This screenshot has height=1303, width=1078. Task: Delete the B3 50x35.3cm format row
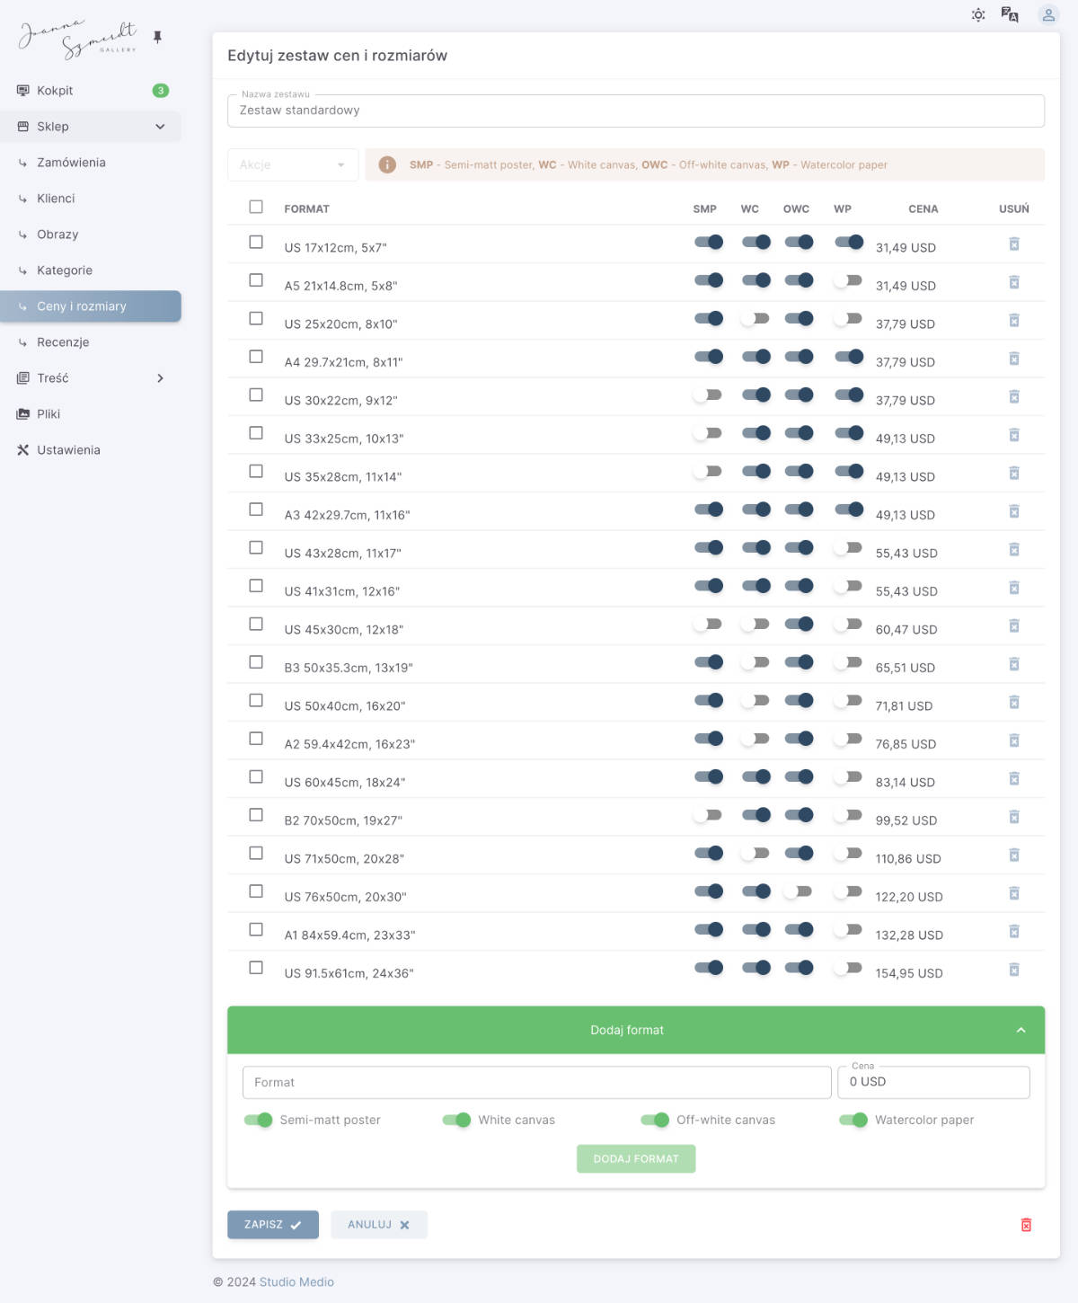tap(1014, 664)
